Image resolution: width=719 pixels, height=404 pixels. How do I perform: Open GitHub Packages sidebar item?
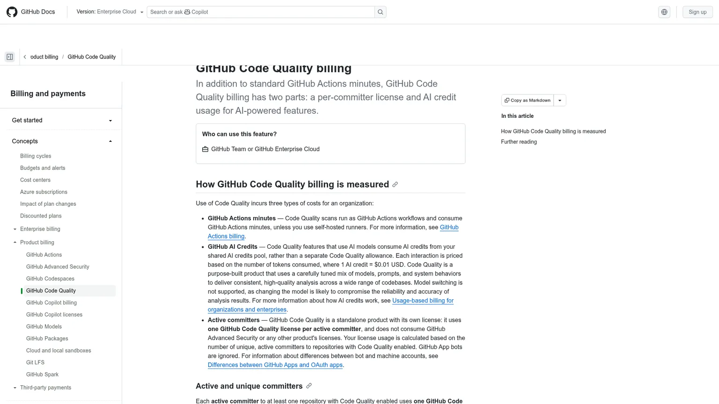click(x=47, y=339)
